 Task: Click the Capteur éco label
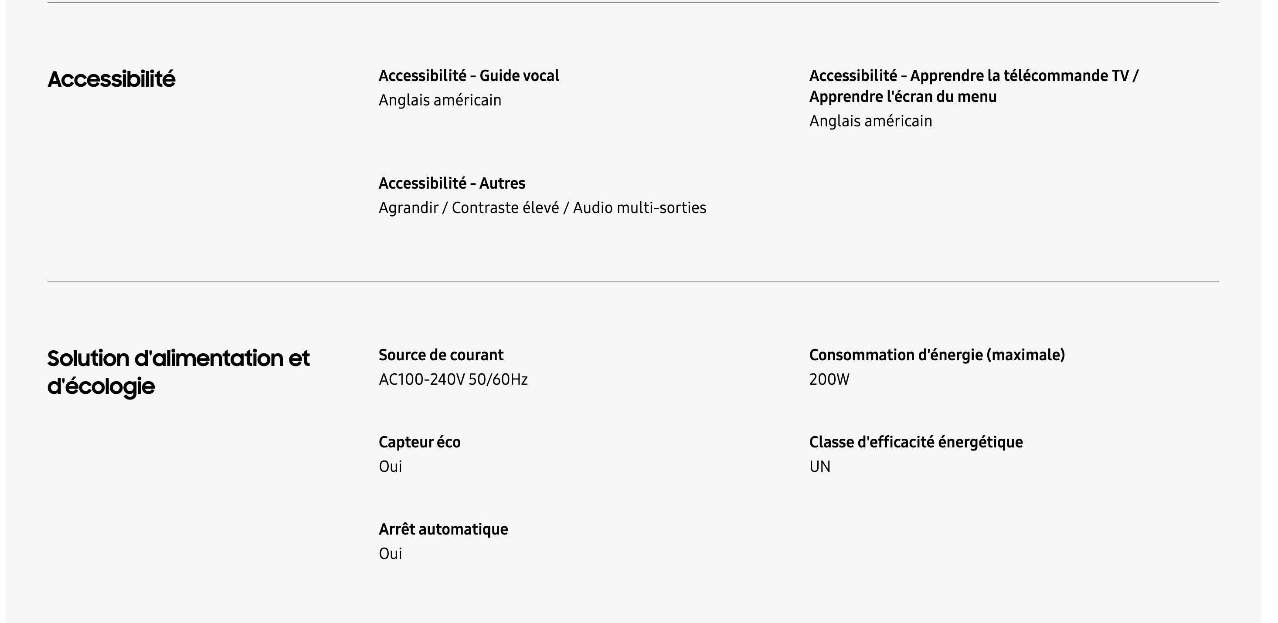coord(419,442)
